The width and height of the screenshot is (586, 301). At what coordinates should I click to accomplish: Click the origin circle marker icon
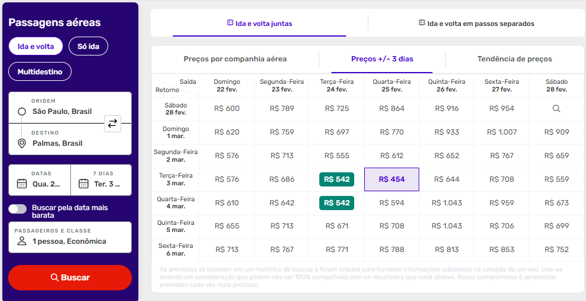[x=22, y=112]
